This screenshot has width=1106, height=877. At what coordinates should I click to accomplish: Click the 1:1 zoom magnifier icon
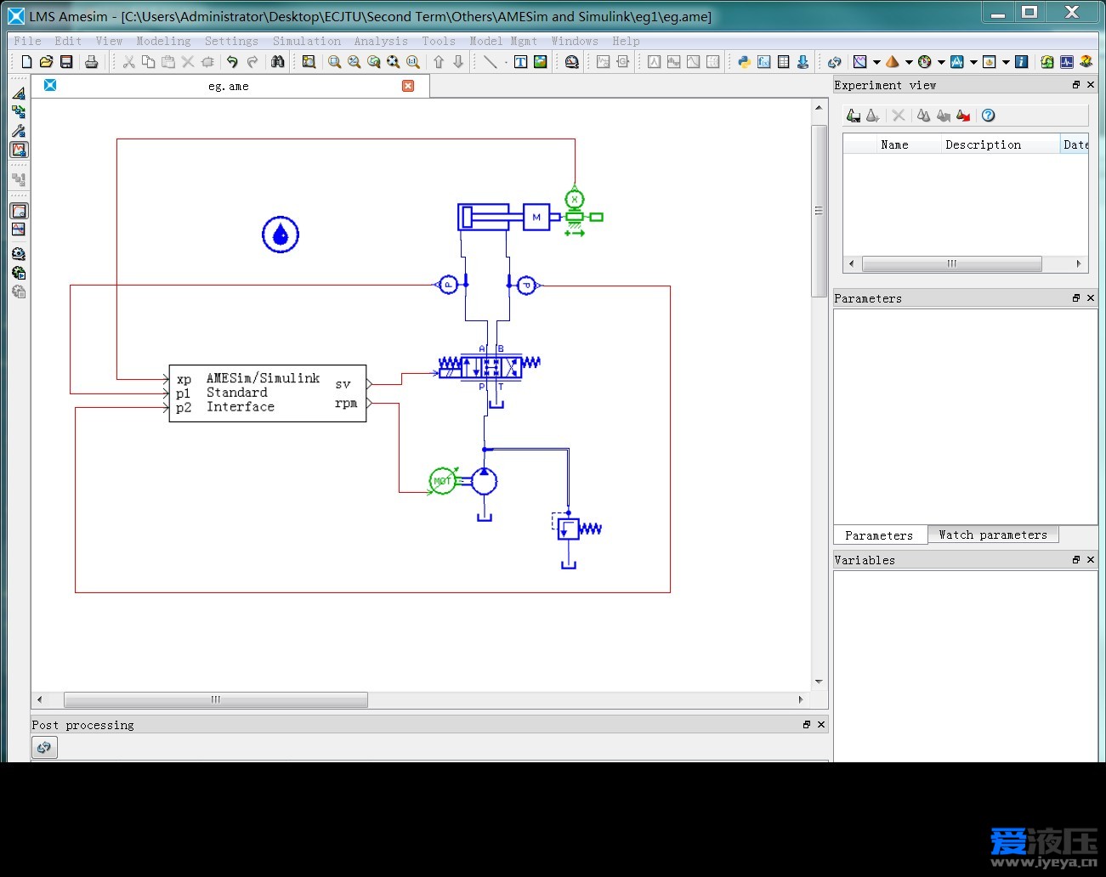pyautogui.click(x=412, y=62)
